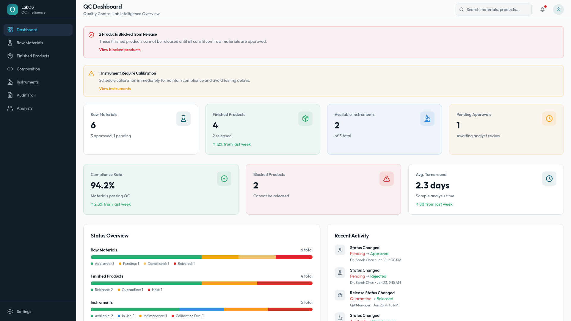This screenshot has height=321, width=571.
Task: Click the red error icon in blocked products alert
Action: (91, 35)
